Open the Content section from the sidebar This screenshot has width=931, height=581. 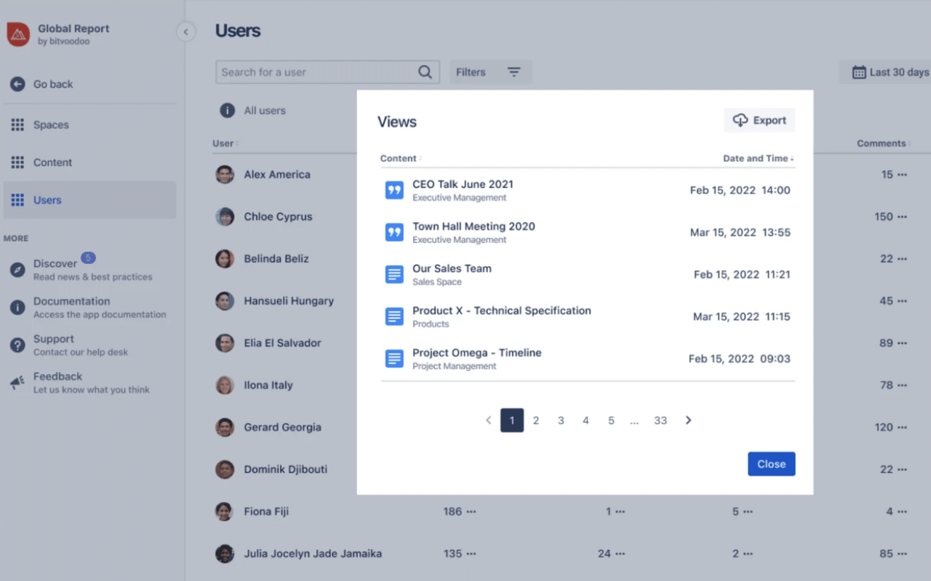point(52,162)
